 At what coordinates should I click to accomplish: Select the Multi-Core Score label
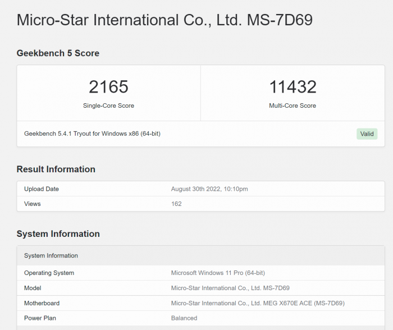pos(293,106)
